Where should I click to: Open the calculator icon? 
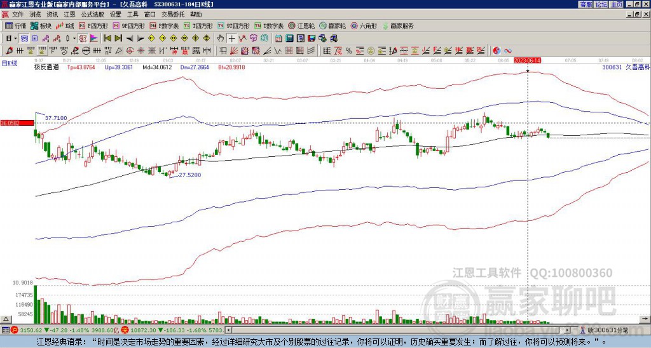click(289, 38)
